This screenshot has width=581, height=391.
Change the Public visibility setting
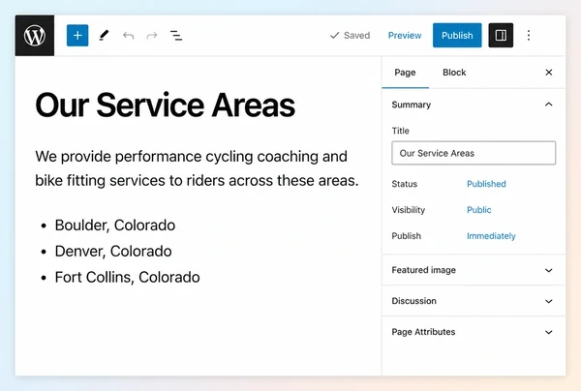[478, 210]
